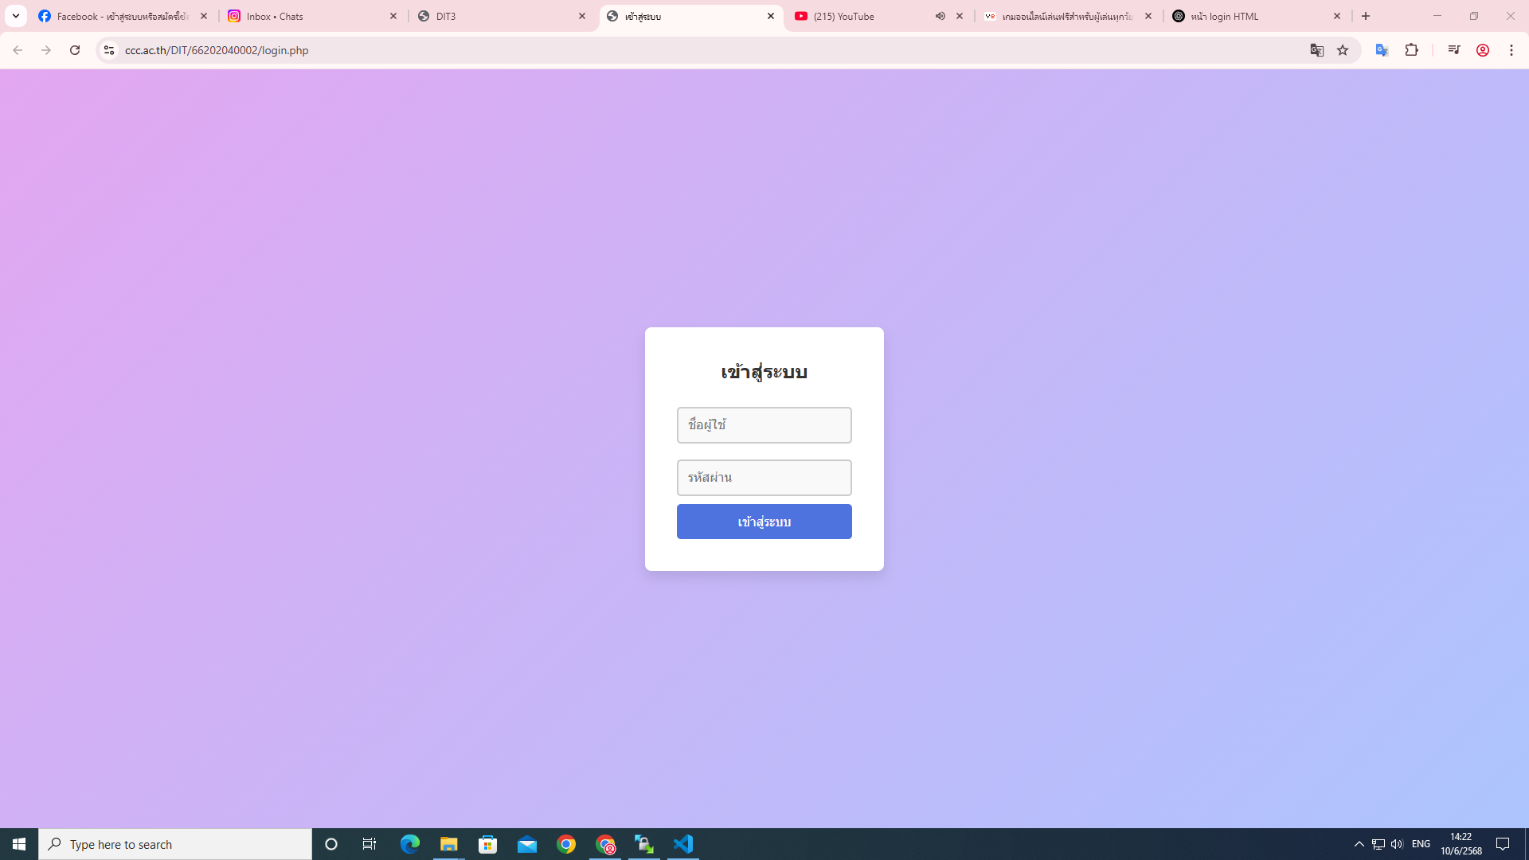
Task: Click the ชื่อผู้ใช้ username input field
Action: pos(764,425)
